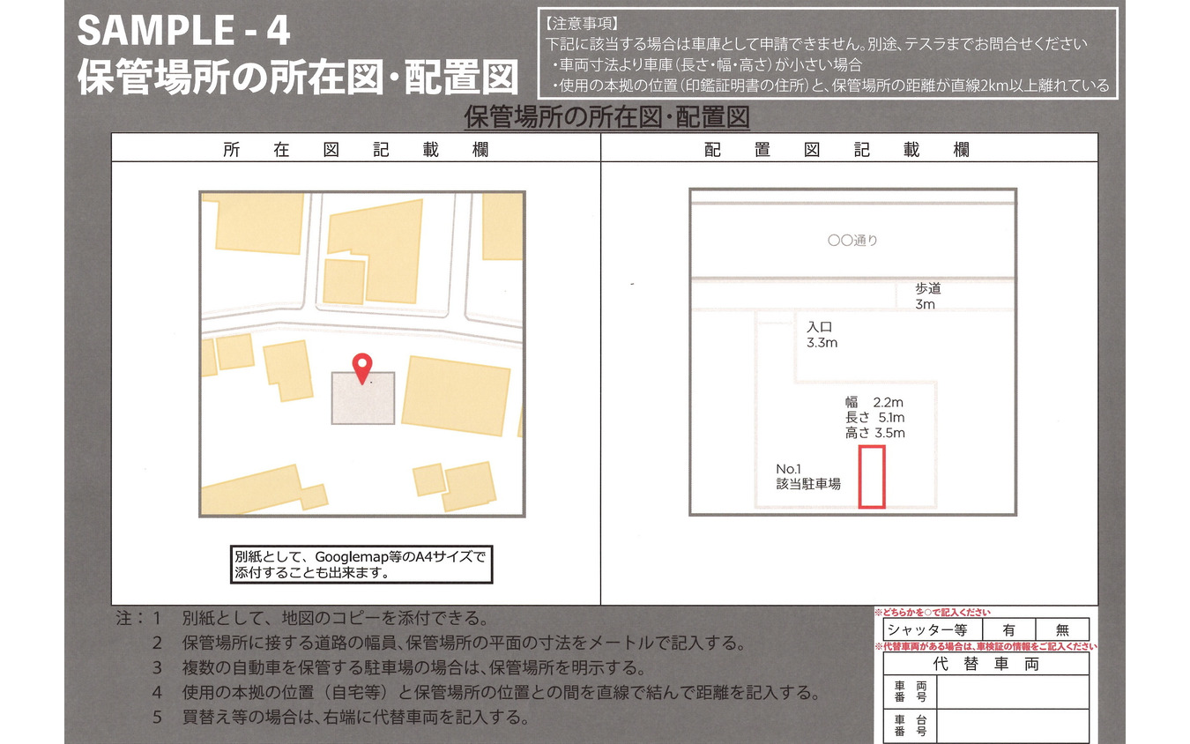Image resolution: width=1190 pixels, height=744 pixels.
Task: Click the 歩道 3m label
Action: pyautogui.click(x=927, y=296)
